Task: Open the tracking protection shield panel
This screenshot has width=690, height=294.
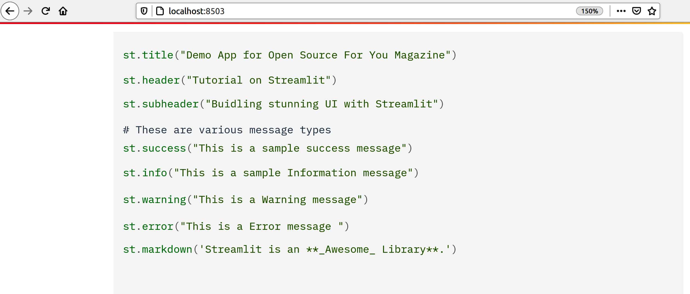Action: pyautogui.click(x=144, y=11)
